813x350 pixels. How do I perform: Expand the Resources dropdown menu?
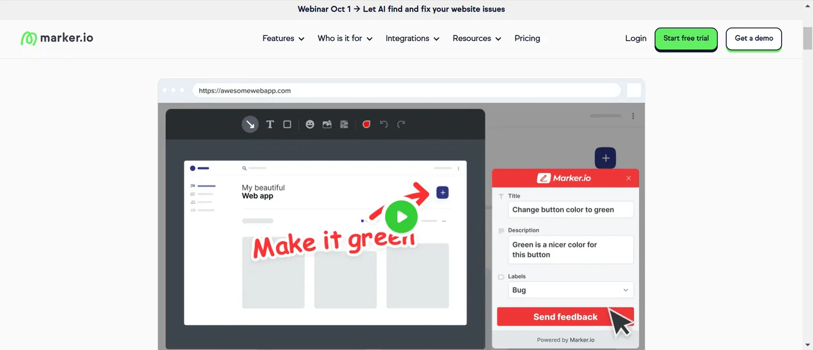[x=477, y=39]
